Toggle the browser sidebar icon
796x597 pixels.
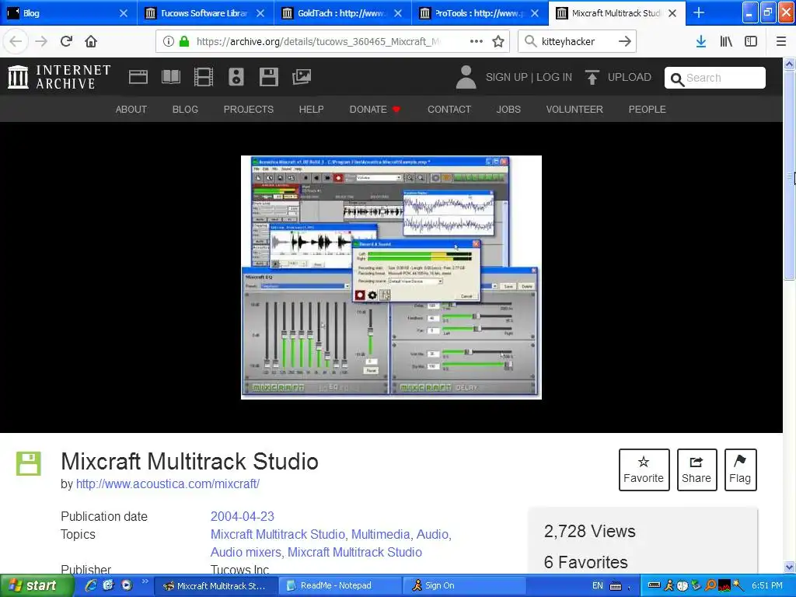point(751,41)
